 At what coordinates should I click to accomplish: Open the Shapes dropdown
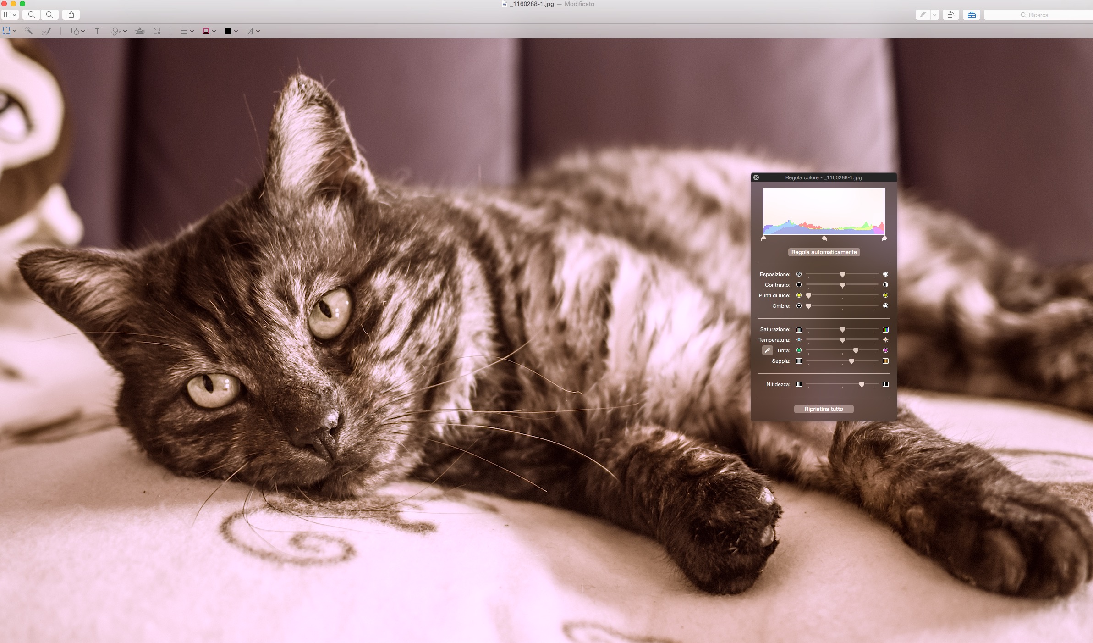[77, 31]
